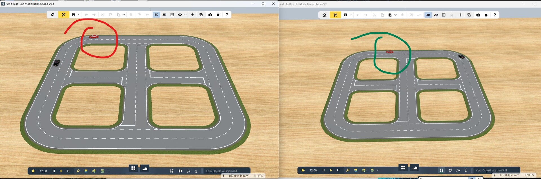Click the group objects icon in V9.5 window

pos(139,15)
